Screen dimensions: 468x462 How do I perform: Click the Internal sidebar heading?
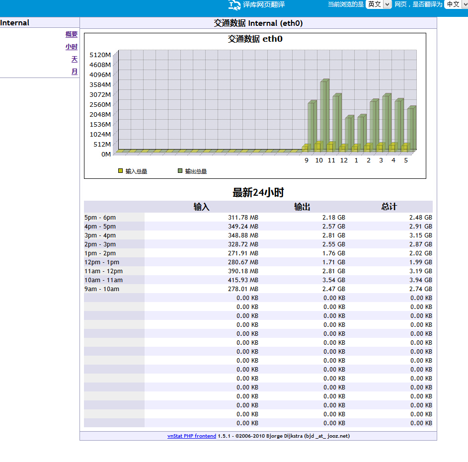click(14, 23)
